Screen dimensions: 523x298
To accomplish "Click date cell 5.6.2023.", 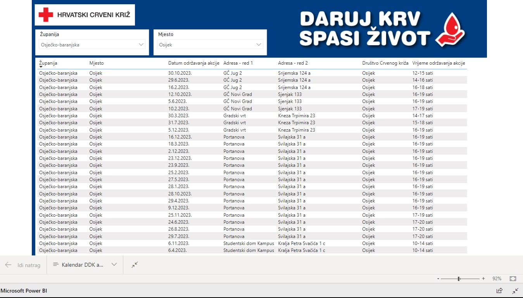I will [x=178, y=101].
